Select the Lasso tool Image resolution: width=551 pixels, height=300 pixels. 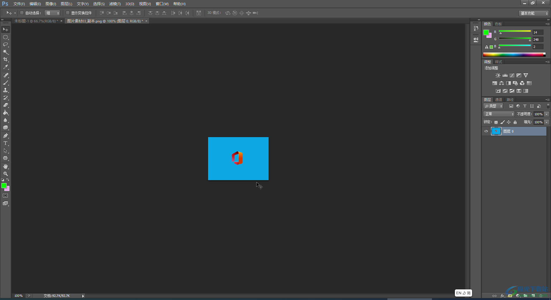(5, 45)
